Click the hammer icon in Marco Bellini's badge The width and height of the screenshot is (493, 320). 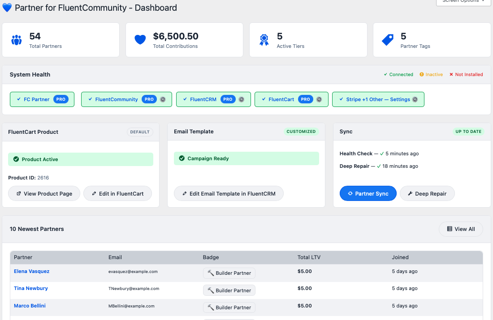pos(211,307)
